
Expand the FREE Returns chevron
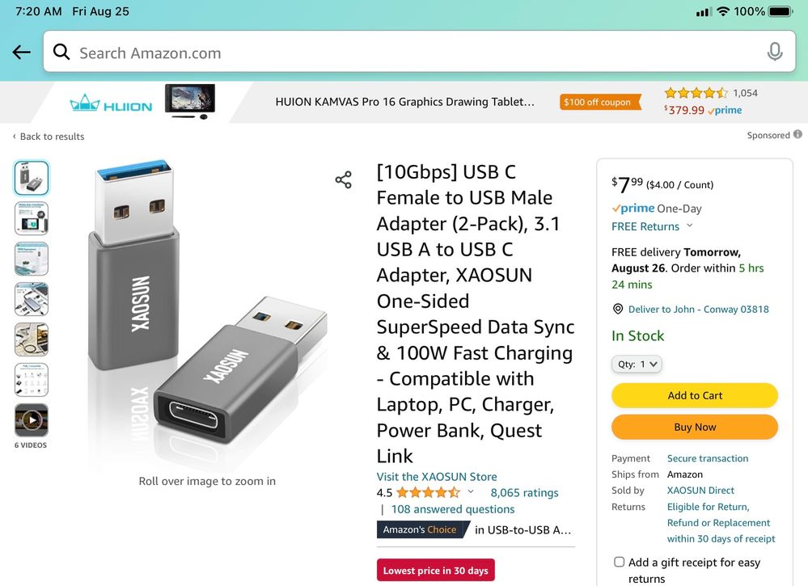tap(689, 226)
